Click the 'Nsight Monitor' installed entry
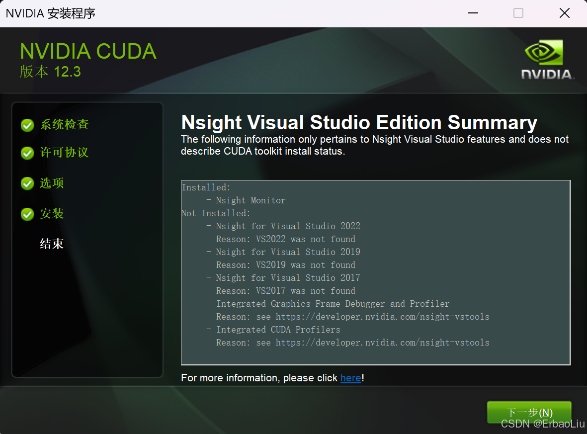Image resolution: width=587 pixels, height=434 pixels. point(251,200)
